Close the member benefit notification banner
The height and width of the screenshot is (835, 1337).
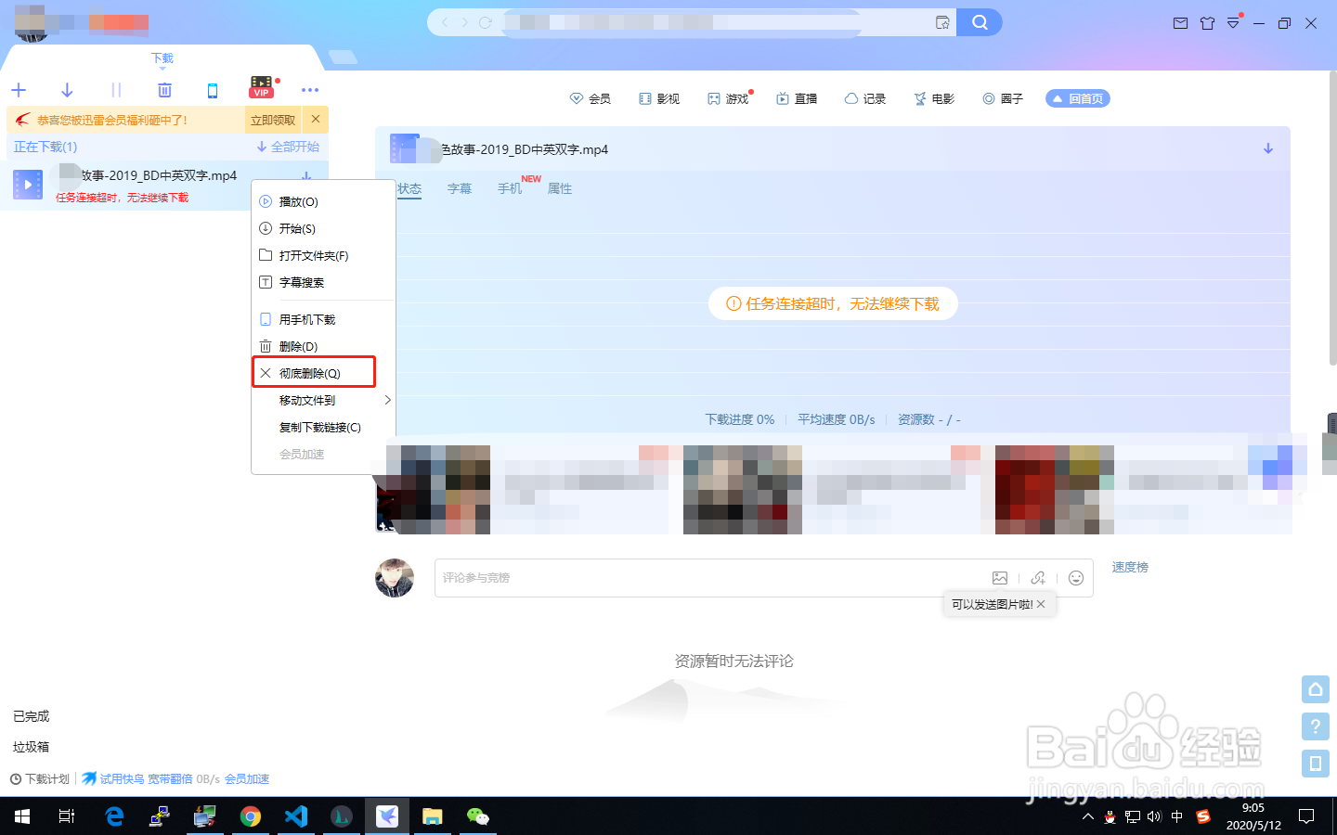316,119
